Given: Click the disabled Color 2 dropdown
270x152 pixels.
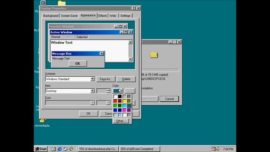Looking at the screenshot, I should 130,91.
